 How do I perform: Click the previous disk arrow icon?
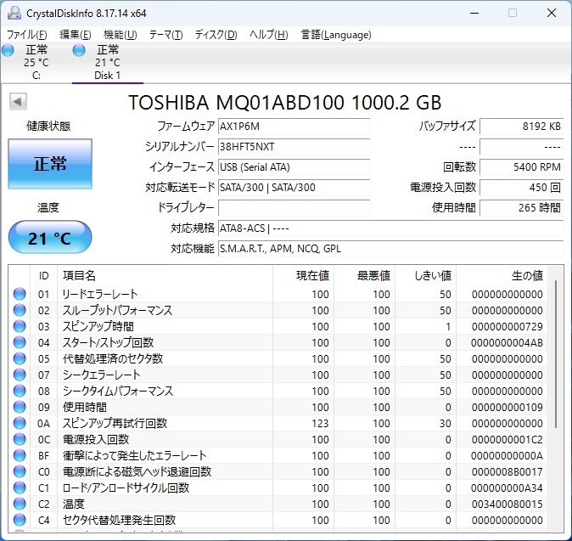point(17,102)
